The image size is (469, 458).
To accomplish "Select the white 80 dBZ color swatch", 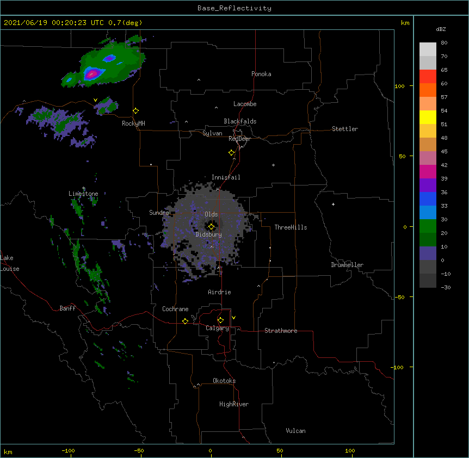I will click(x=428, y=49).
